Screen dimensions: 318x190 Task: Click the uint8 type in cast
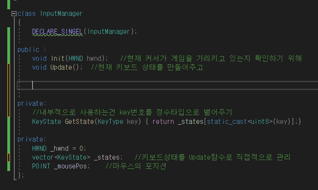[x=260, y=122]
